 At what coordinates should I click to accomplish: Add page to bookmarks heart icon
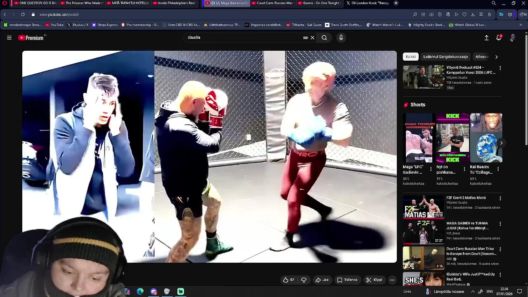(464, 14)
